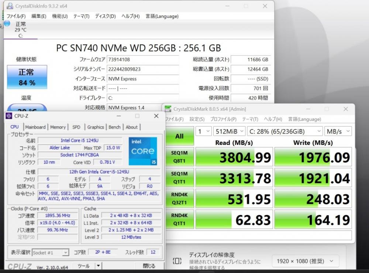Click the display resolution icon in Settings
Image resolution: width=369 pixels, height=273 pixels.
[177, 261]
